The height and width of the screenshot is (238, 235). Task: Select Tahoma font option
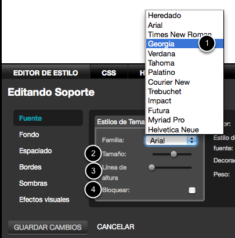coord(185,63)
